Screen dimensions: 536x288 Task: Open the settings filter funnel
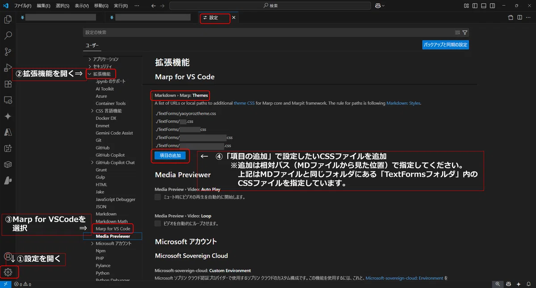465,33
